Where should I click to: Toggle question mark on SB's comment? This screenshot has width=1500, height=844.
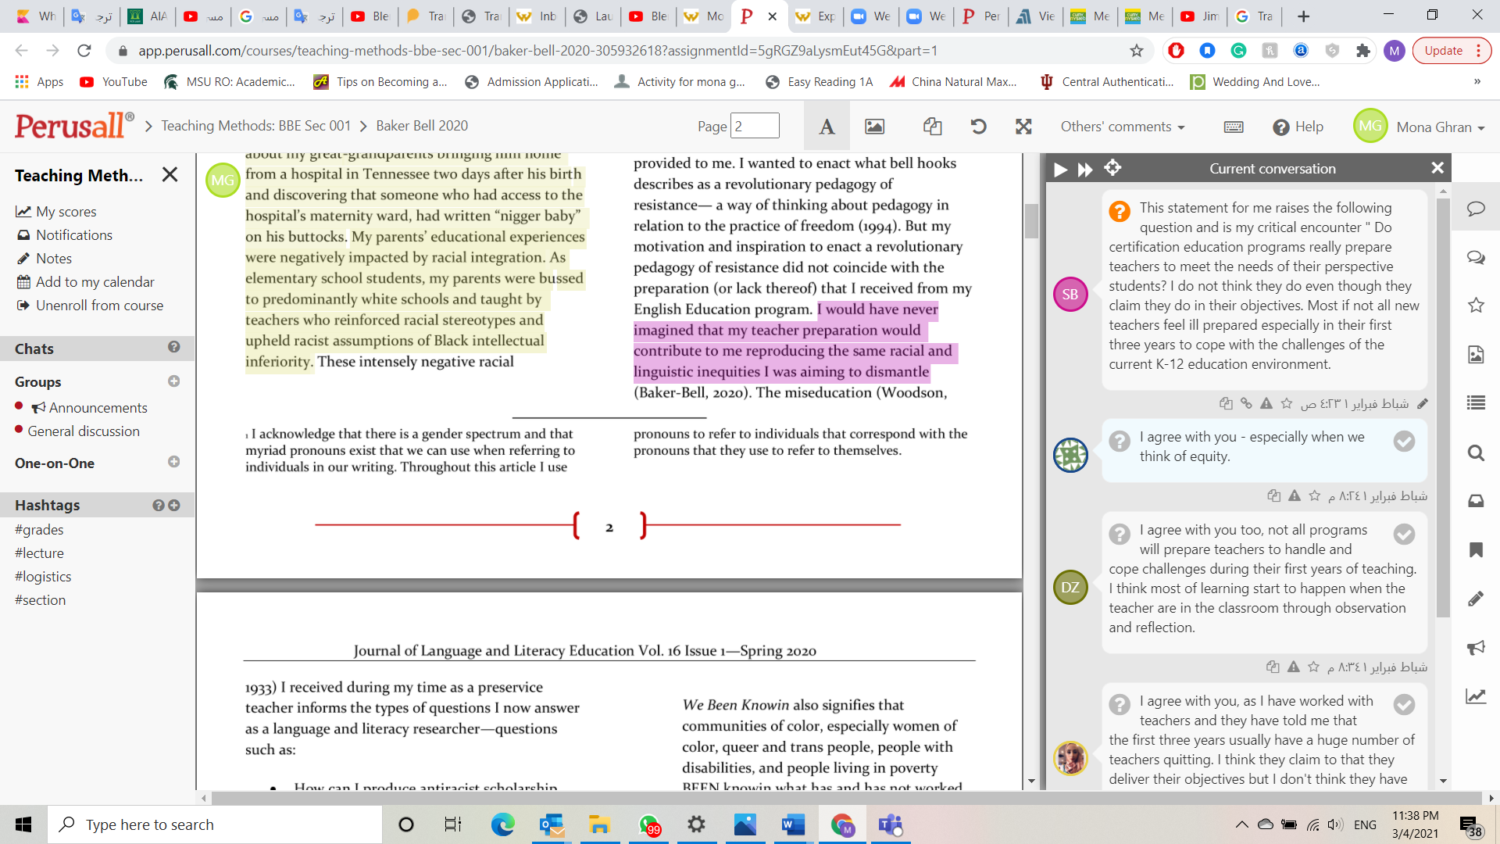click(1120, 211)
